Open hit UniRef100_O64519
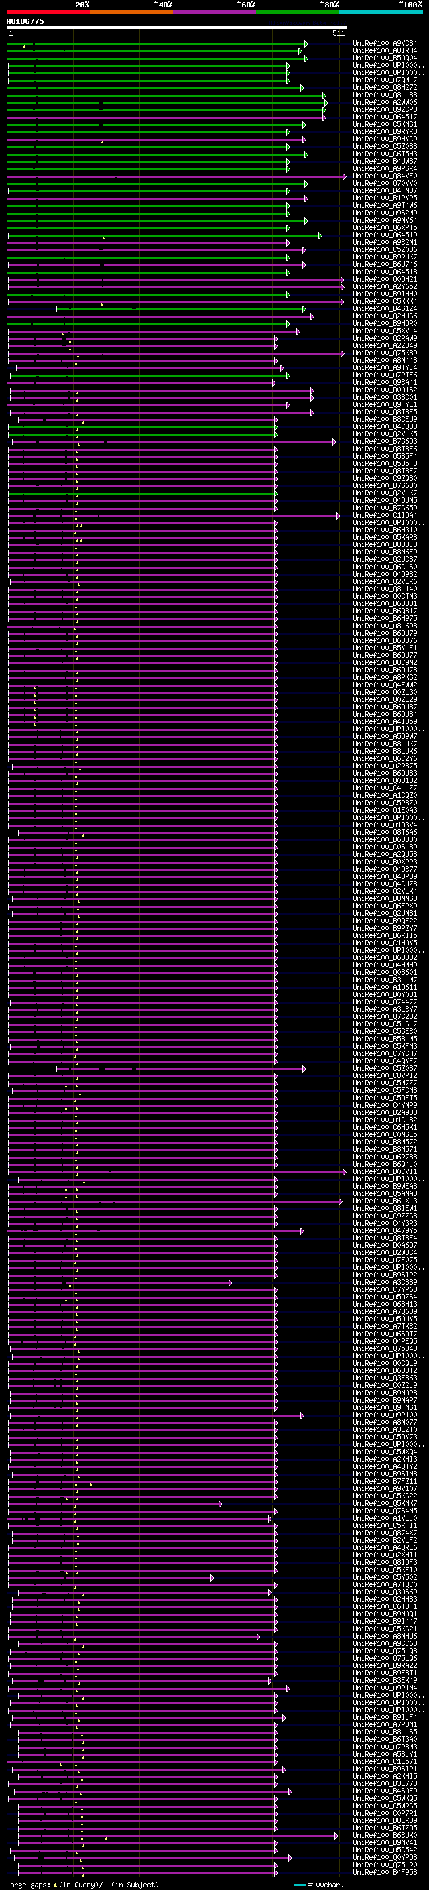This screenshot has height=1890, width=429. [x=385, y=235]
